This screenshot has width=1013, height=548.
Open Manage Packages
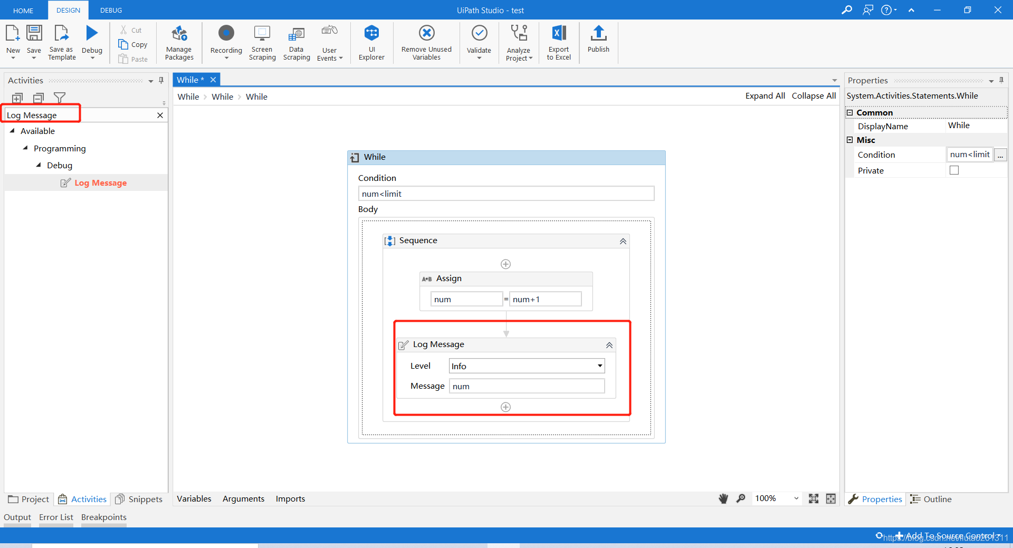(x=179, y=42)
